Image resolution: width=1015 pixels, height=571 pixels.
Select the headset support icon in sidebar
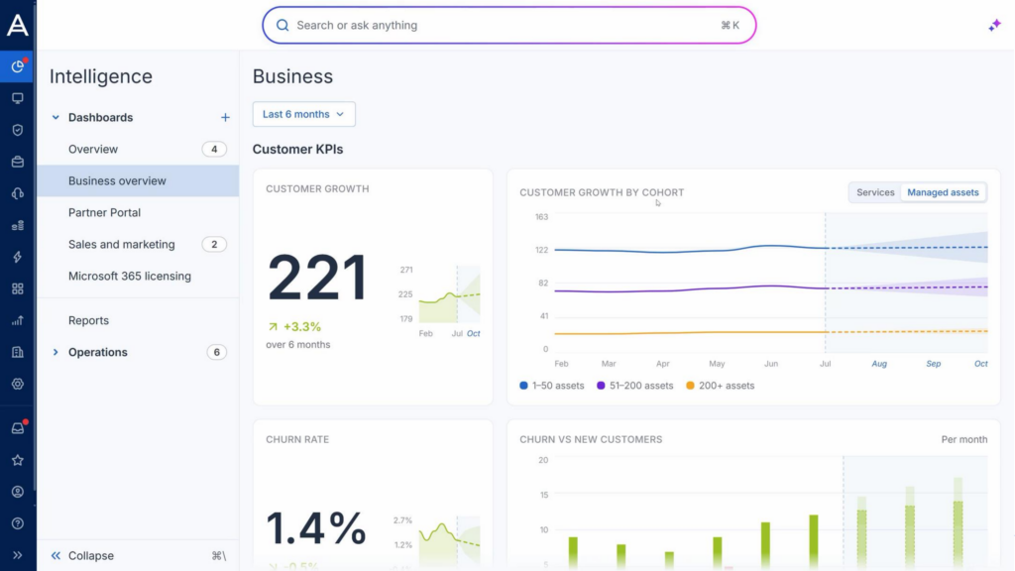18,193
